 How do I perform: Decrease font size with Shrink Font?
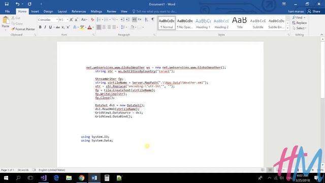77,20
